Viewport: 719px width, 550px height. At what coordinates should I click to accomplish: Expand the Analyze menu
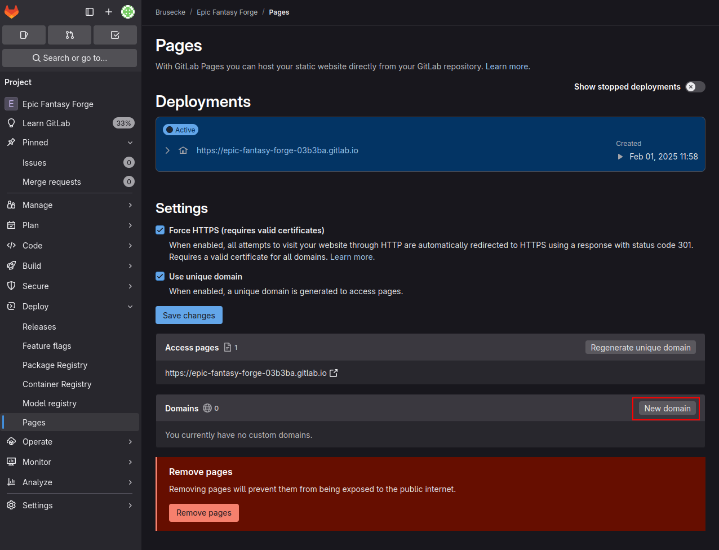[x=70, y=482]
